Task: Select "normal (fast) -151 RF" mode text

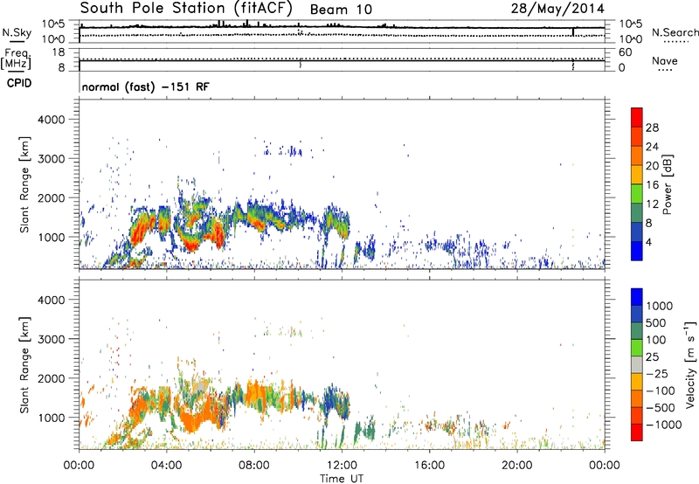Action: point(145,86)
